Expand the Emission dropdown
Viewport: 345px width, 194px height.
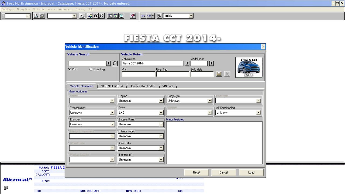[112, 124]
